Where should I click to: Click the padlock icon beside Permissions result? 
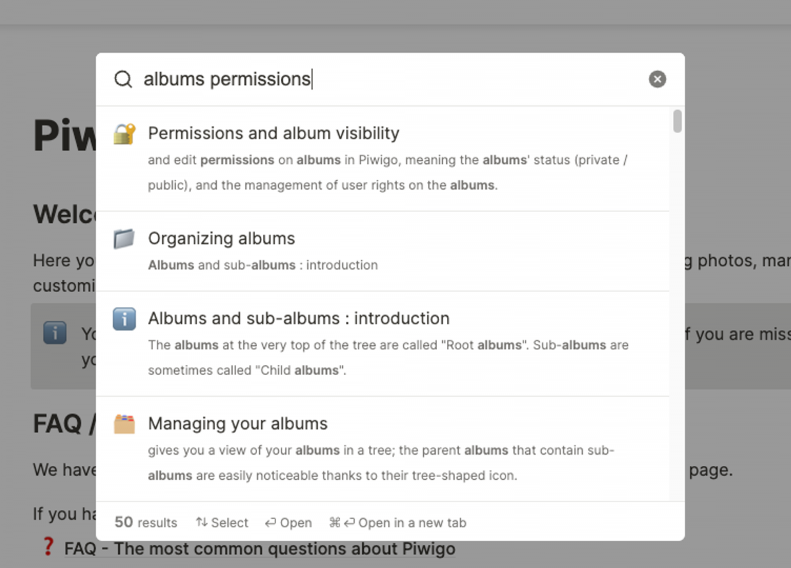coord(124,133)
